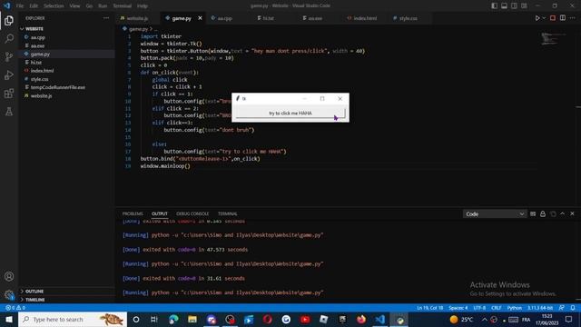Screen dimensions: 581x327
Task: Open the Explorer view in activity bar
Action: (x=9, y=21)
